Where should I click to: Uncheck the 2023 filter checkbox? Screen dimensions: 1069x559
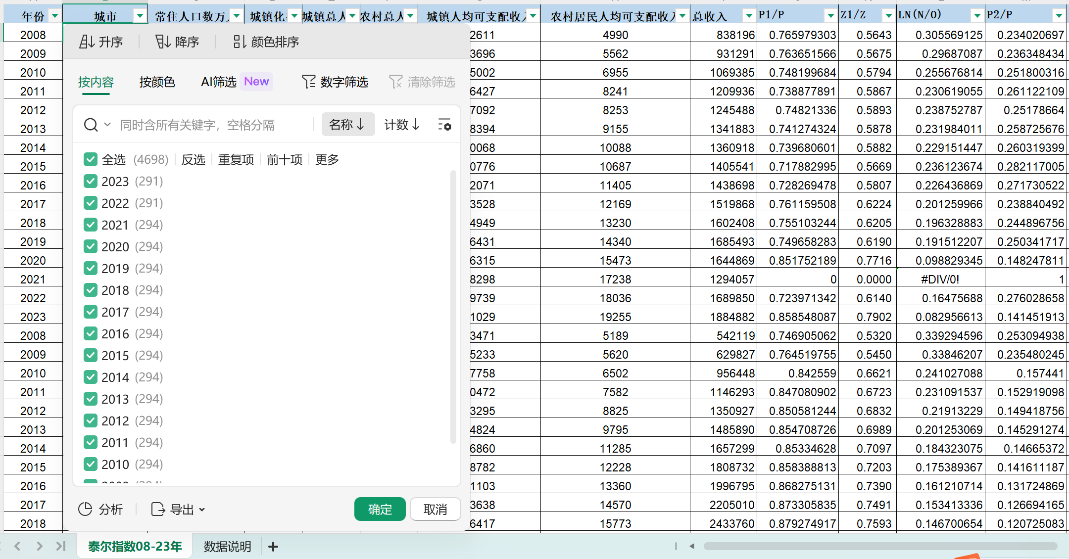click(91, 182)
